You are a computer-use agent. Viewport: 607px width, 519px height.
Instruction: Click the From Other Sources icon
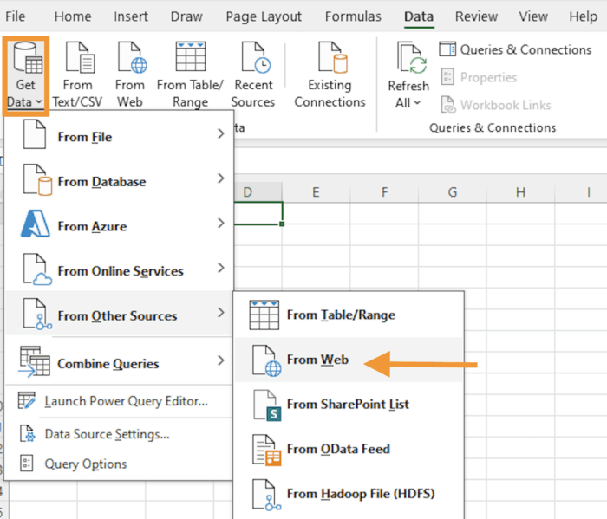[37, 314]
